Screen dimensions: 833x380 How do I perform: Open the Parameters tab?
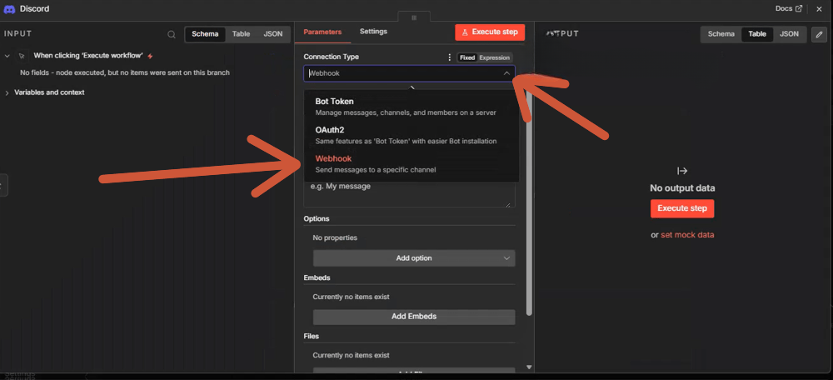322,32
